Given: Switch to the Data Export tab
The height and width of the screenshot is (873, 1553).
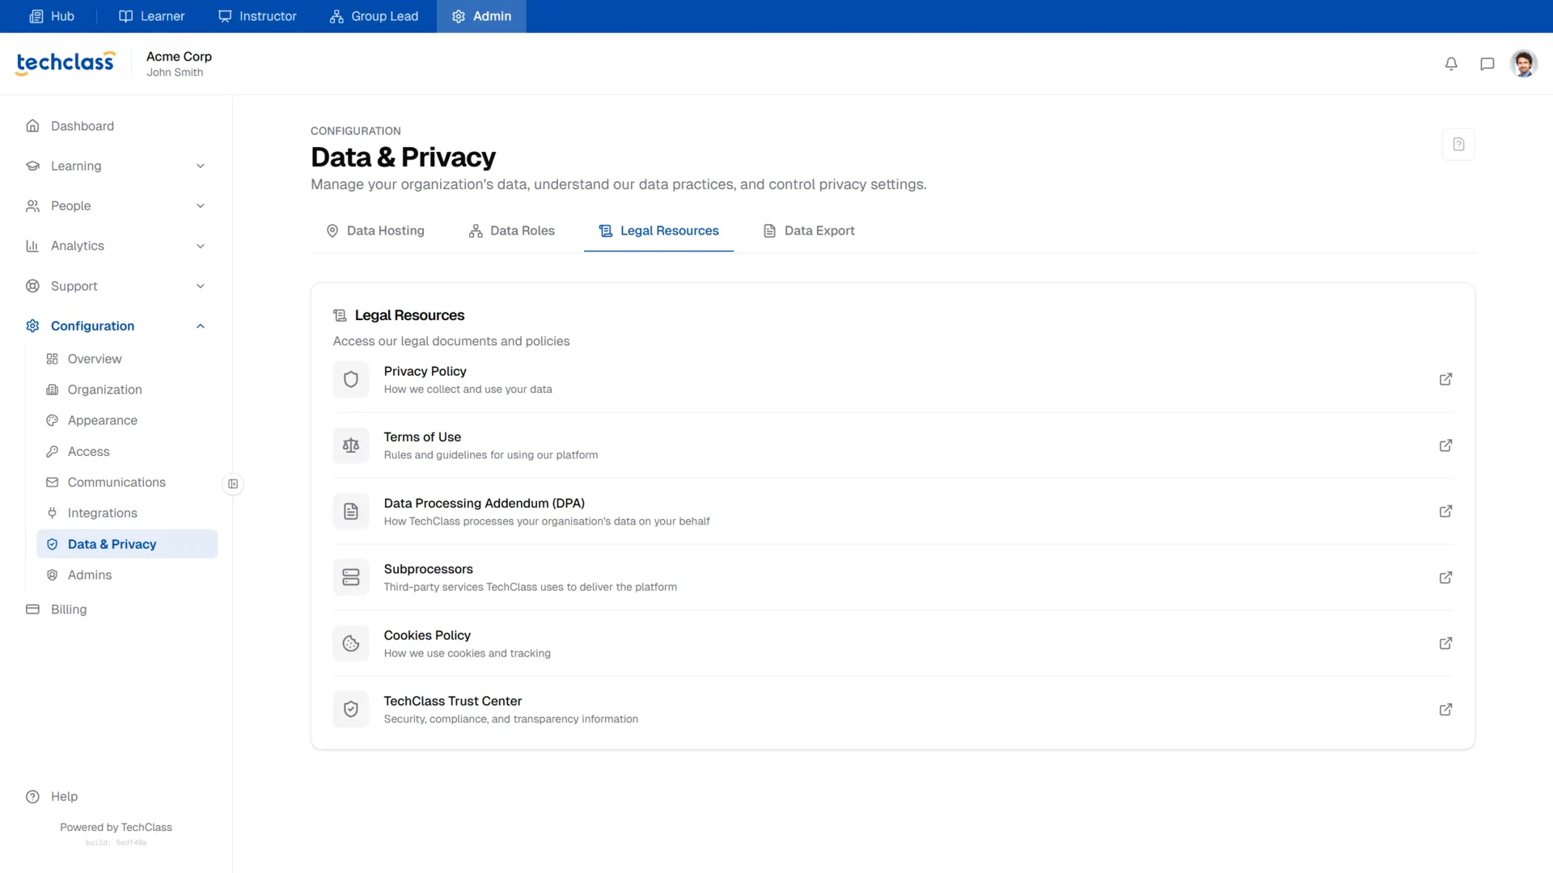Looking at the screenshot, I should (809, 230).
